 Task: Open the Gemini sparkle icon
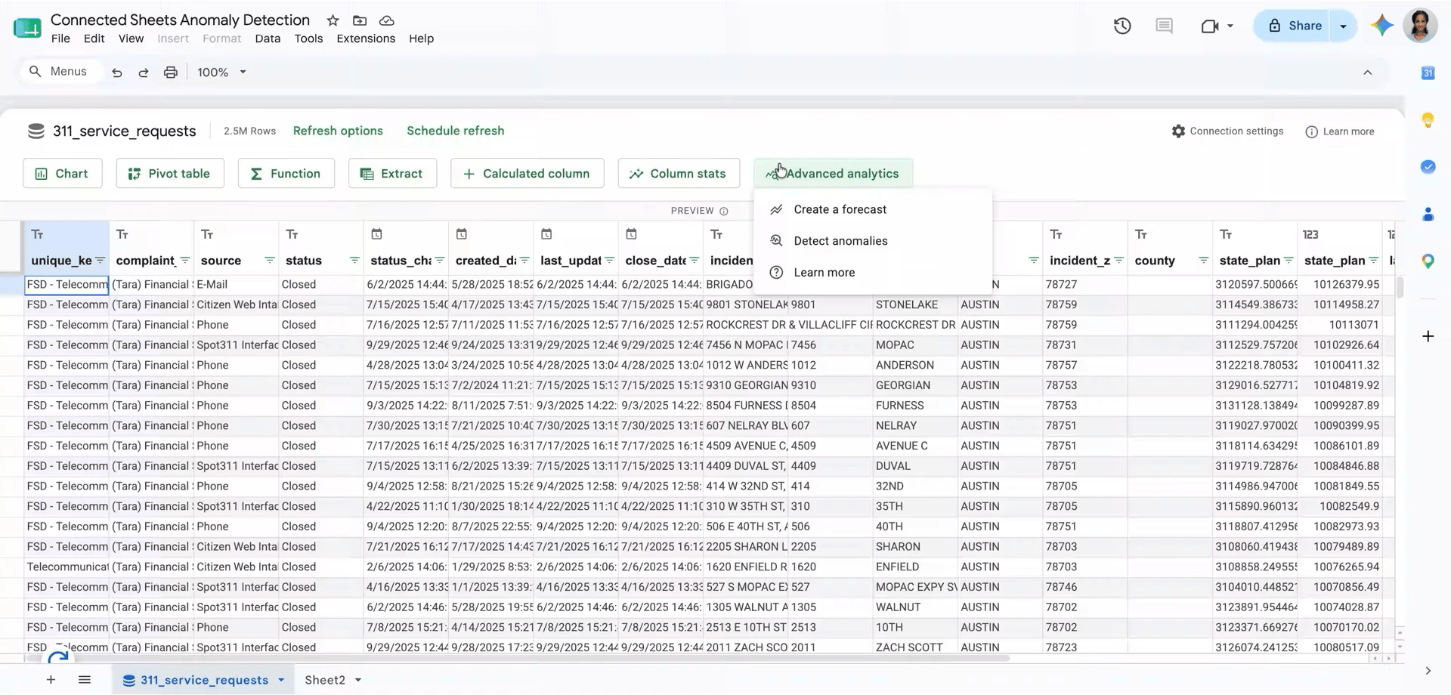coord(1382,26)
